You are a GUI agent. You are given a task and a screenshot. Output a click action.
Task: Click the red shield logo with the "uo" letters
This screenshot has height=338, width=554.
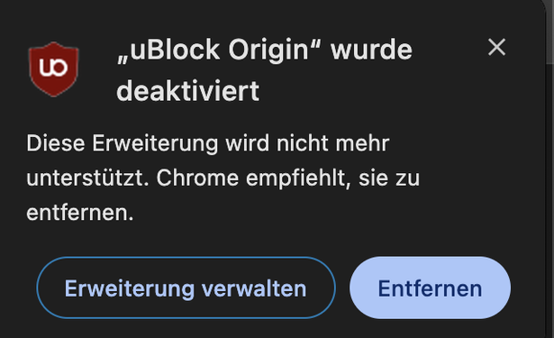pos(54,69)
